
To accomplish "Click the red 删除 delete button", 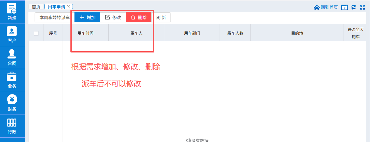I will click(138, 18).
